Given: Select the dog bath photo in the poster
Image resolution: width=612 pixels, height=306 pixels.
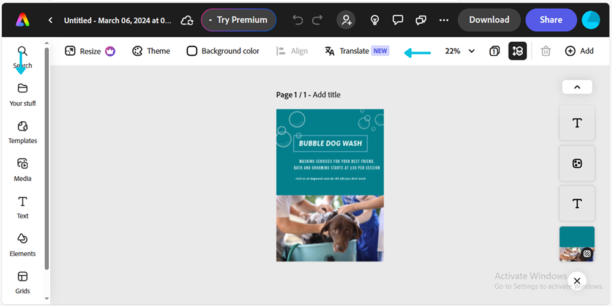Looking at the screenshot, I should pos(330,228).
